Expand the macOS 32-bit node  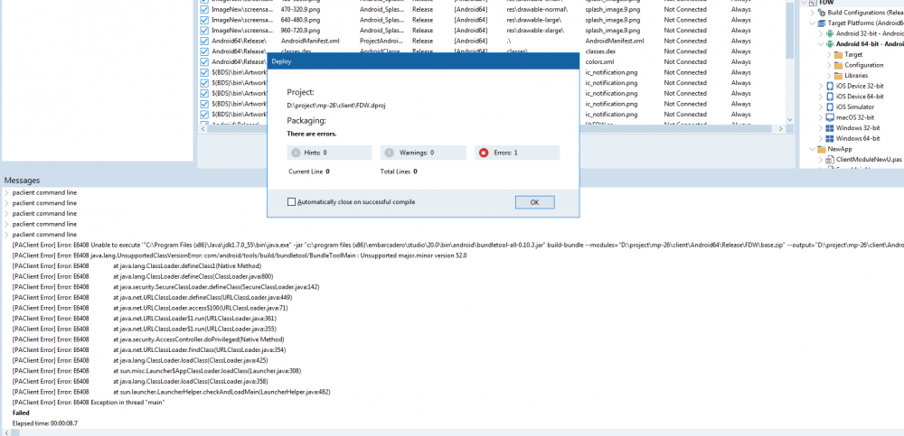tap(821, 117)
